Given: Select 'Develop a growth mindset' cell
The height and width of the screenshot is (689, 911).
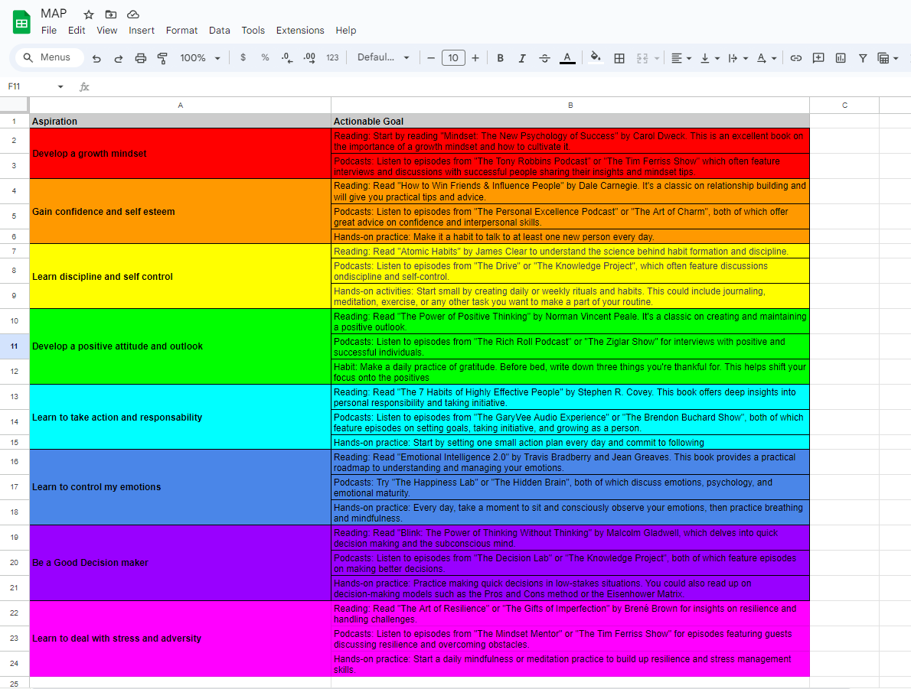Looking at the screenshot, I should pos(180,153).
